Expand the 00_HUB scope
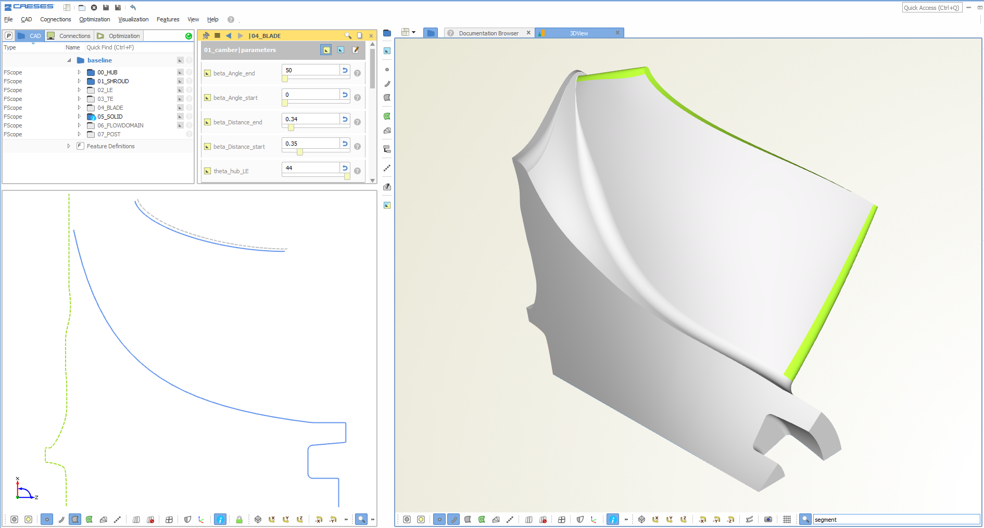This screenshot has width=984, height=528. coord(79,72)
